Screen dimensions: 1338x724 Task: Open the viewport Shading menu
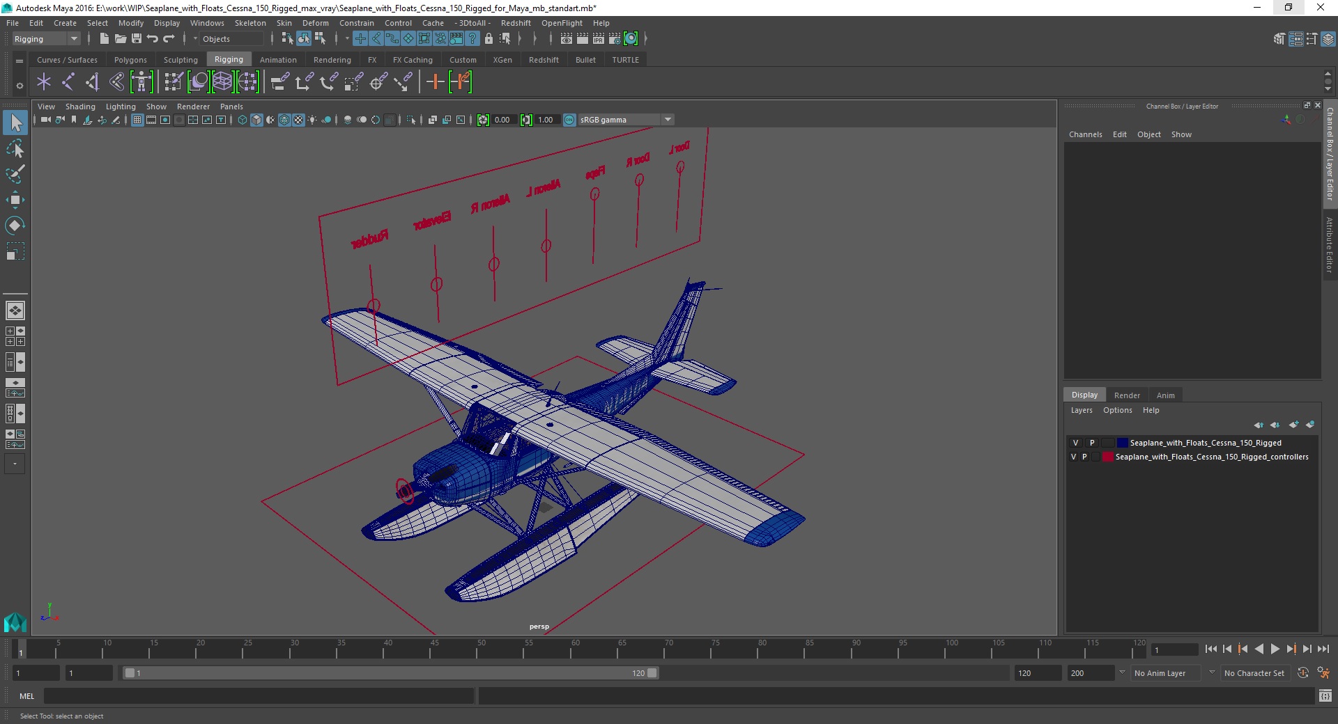80,107
